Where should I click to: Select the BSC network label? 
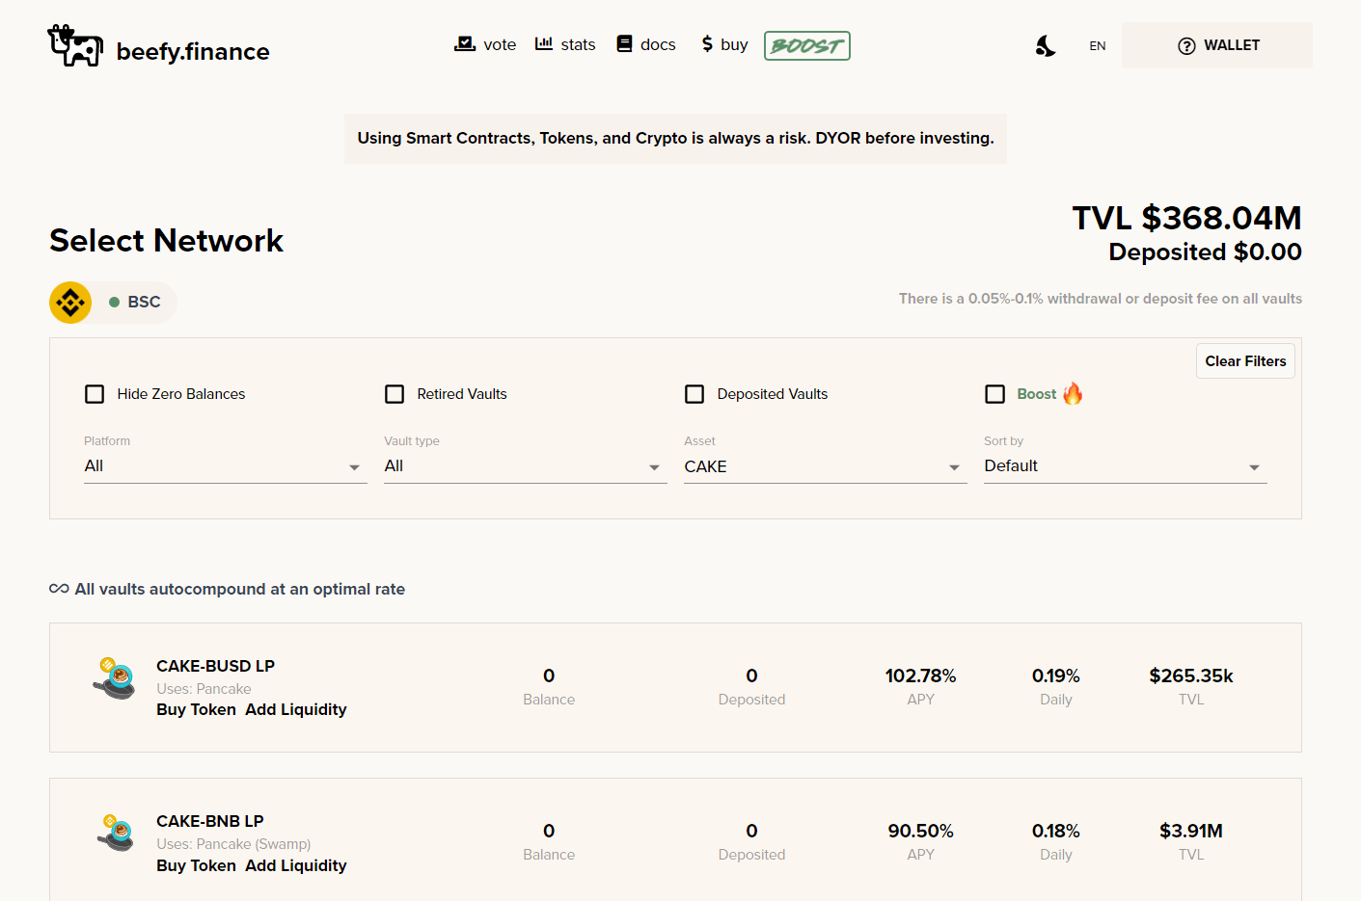[144, 302]
